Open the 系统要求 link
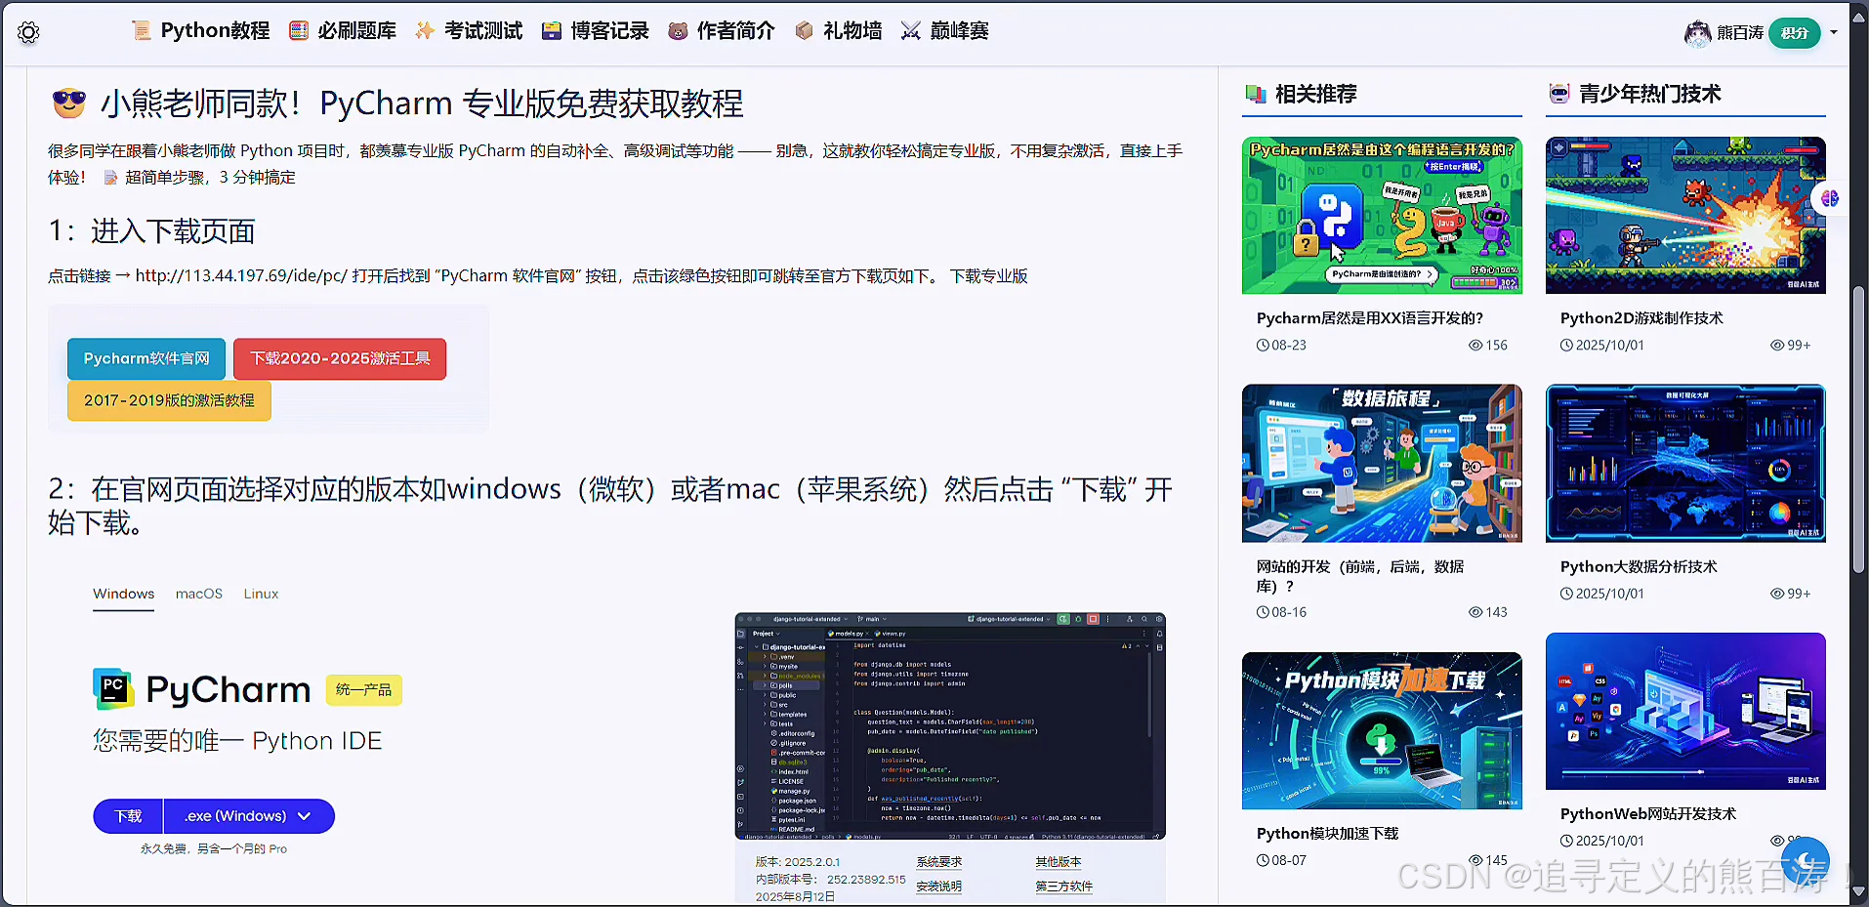 [x=939, y=862]
